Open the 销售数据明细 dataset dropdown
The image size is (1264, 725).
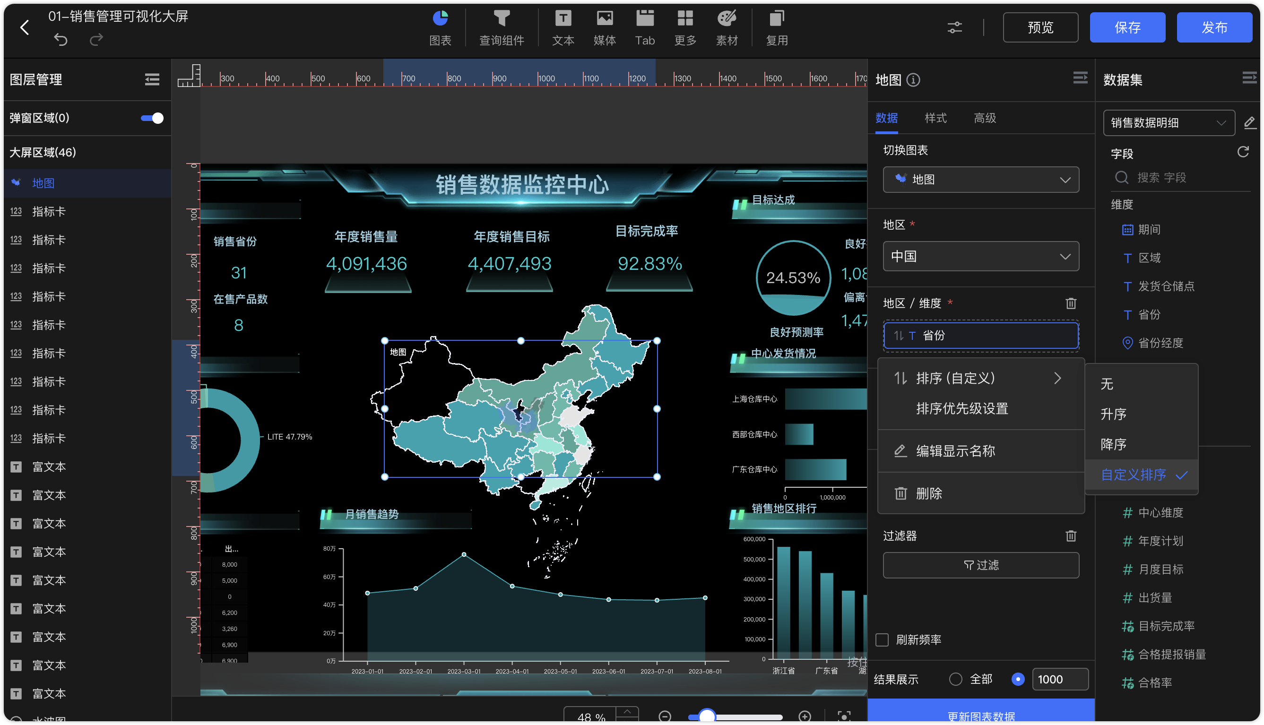(1169, 123)
